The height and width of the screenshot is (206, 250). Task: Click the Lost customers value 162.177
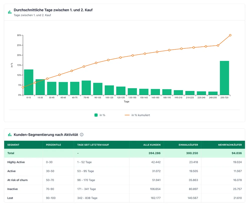click(x=155, y=198)
